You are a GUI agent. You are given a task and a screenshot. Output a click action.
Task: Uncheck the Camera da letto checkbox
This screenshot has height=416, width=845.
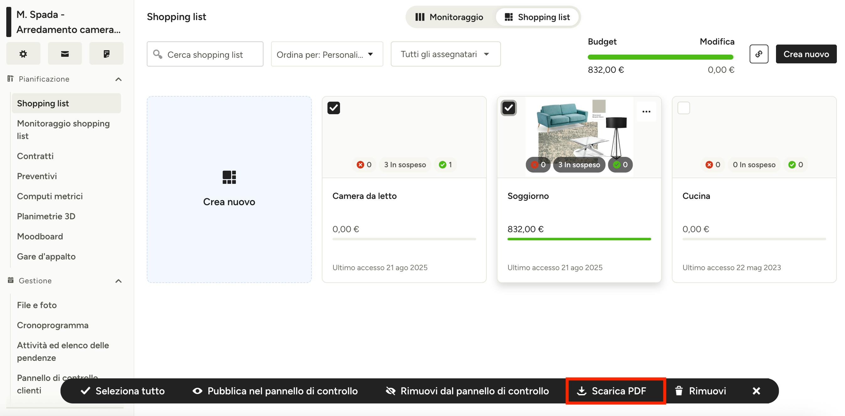(334, 108)
